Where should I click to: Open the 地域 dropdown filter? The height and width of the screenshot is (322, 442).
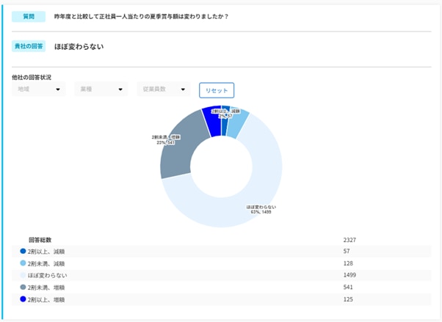pyautogui.click(x=39, y=89)
